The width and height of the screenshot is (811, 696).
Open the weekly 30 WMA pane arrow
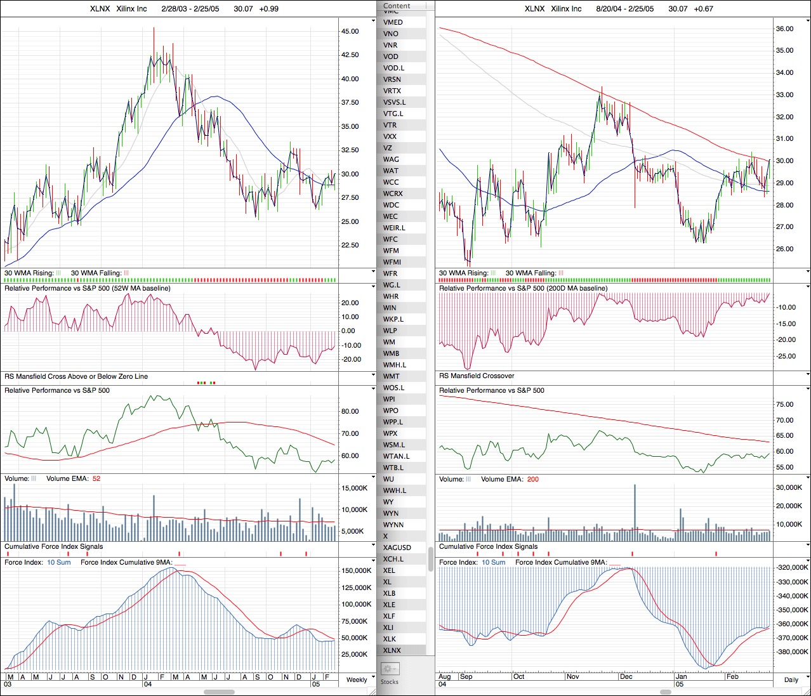373,272
